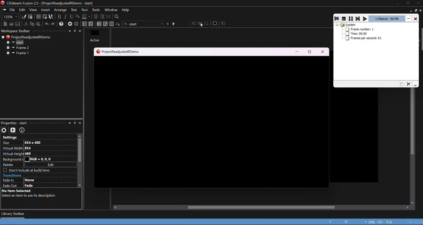
Task: Click the Redo arrow icon
Action: click(53, 24)
